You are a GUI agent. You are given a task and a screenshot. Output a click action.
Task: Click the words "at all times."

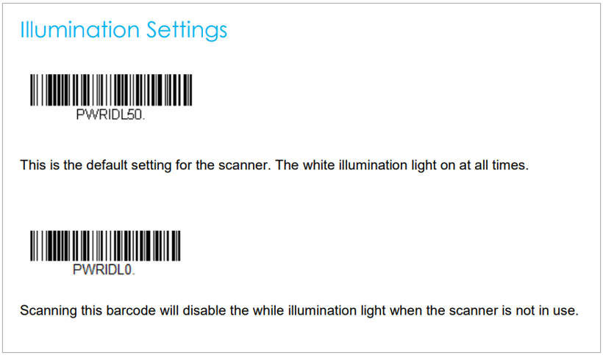click(x=493, y=165)
